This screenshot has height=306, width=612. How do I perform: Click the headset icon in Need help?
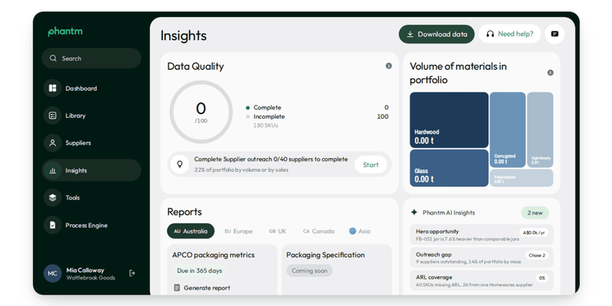pyautogui.click(x=490, y=34)
